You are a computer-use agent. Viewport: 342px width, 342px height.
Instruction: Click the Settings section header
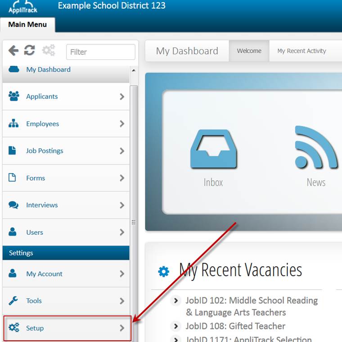[x=66, y=253]
